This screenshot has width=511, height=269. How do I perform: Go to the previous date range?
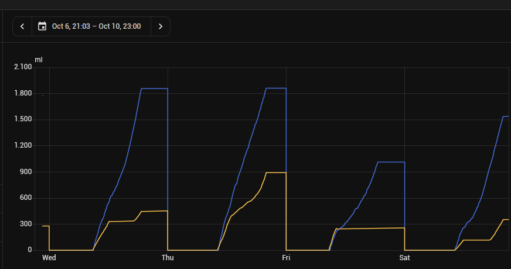coord(22,26)
